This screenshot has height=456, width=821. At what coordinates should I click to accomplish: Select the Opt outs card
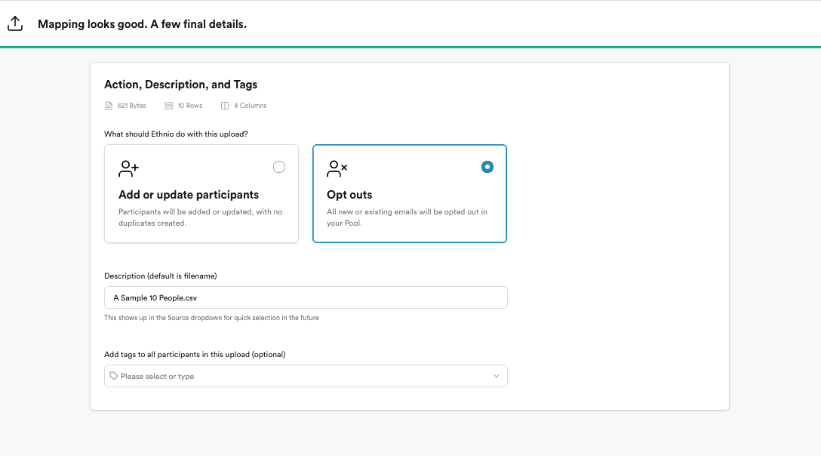click(x=409, y=193)
